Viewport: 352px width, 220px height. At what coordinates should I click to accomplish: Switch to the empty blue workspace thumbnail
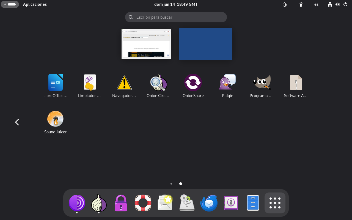(206, 44)
